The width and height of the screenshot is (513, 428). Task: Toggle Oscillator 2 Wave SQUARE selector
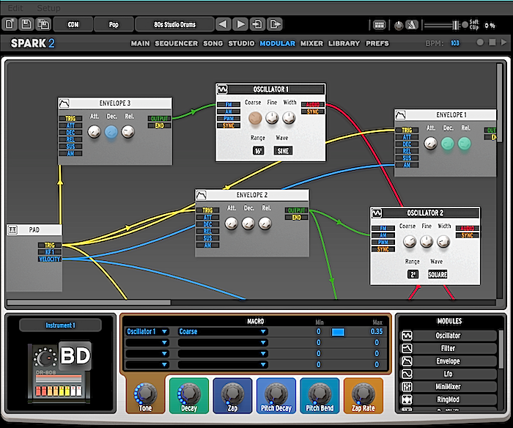(x=438, y=274)
